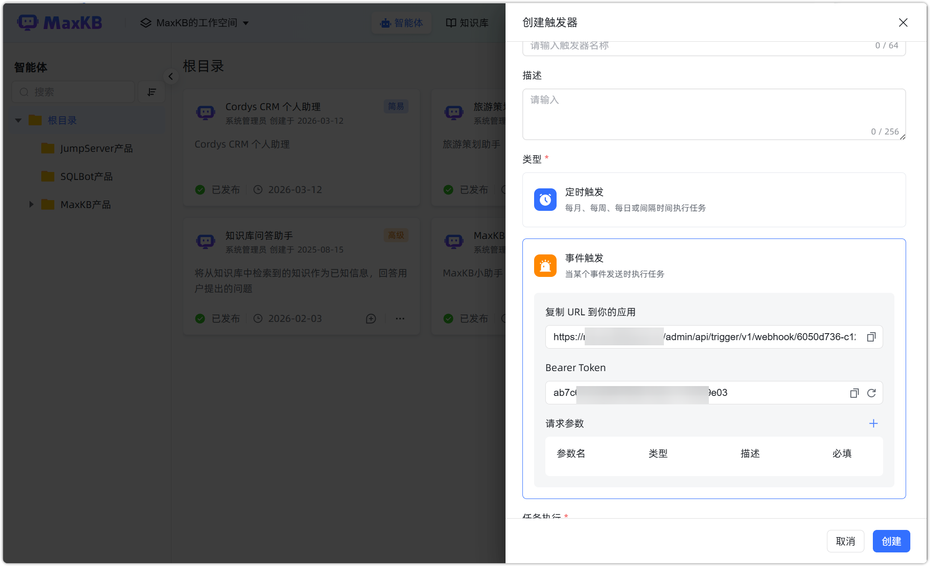This screenshot has height=566, width=930.
Task: Click the sort icon beside the agent search box
Action: [151, 92]
